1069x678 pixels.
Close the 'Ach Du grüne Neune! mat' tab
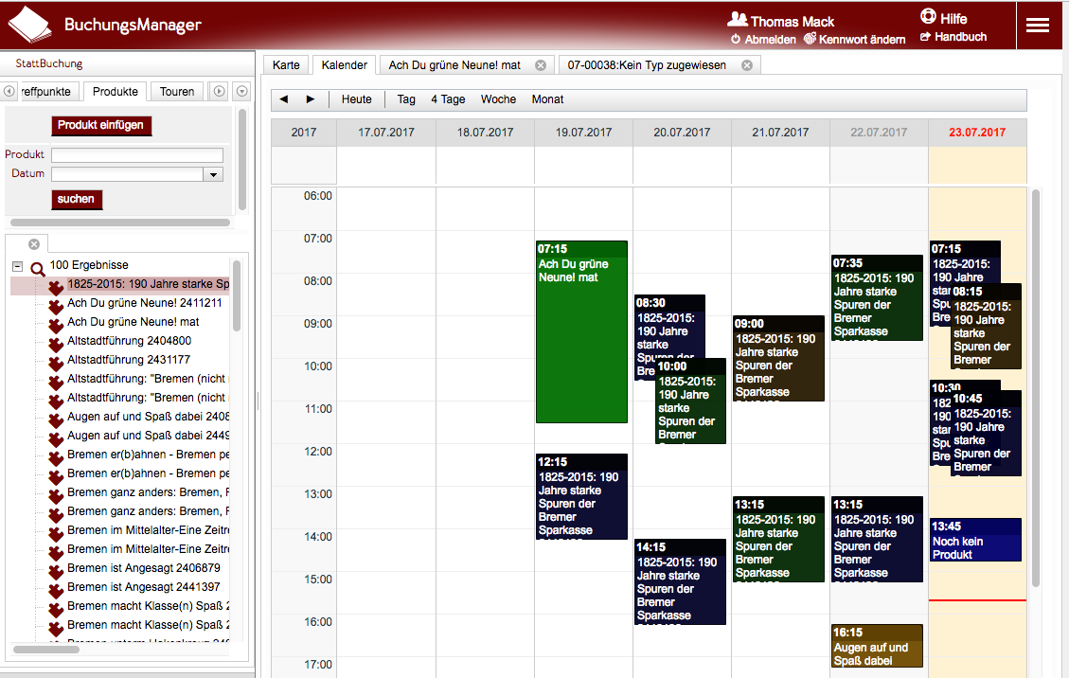[541, 65]
